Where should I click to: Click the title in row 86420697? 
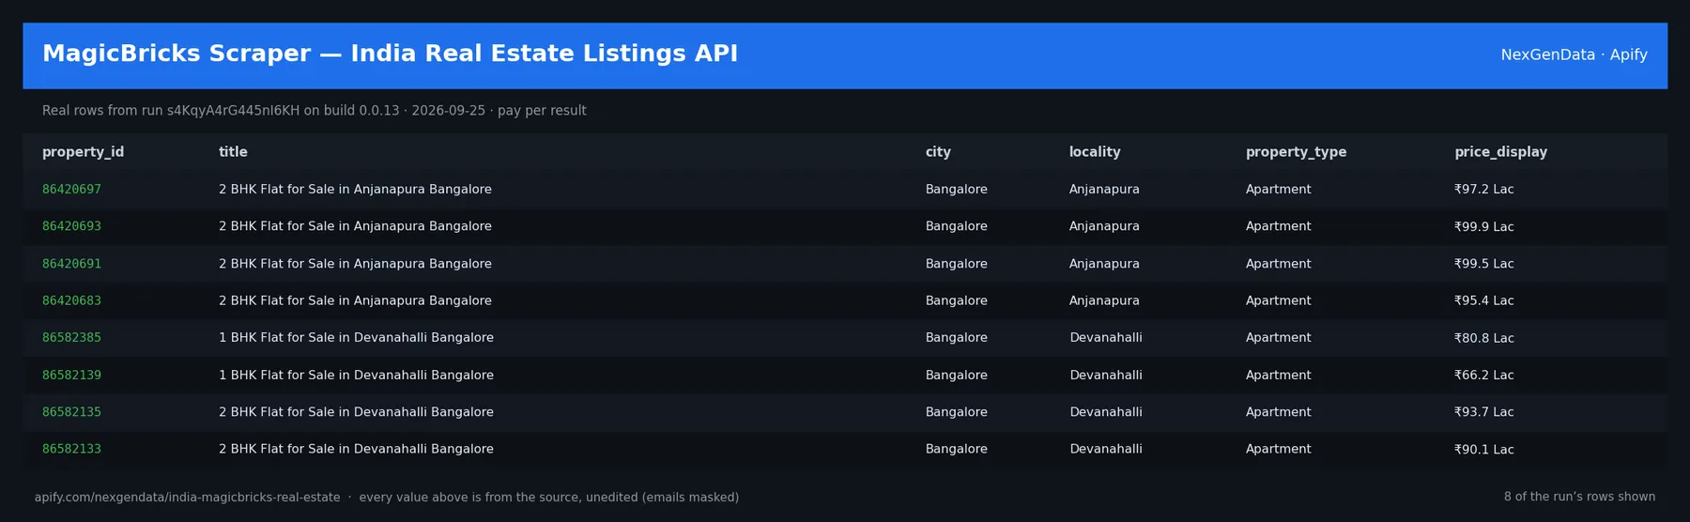coord(355,190)
